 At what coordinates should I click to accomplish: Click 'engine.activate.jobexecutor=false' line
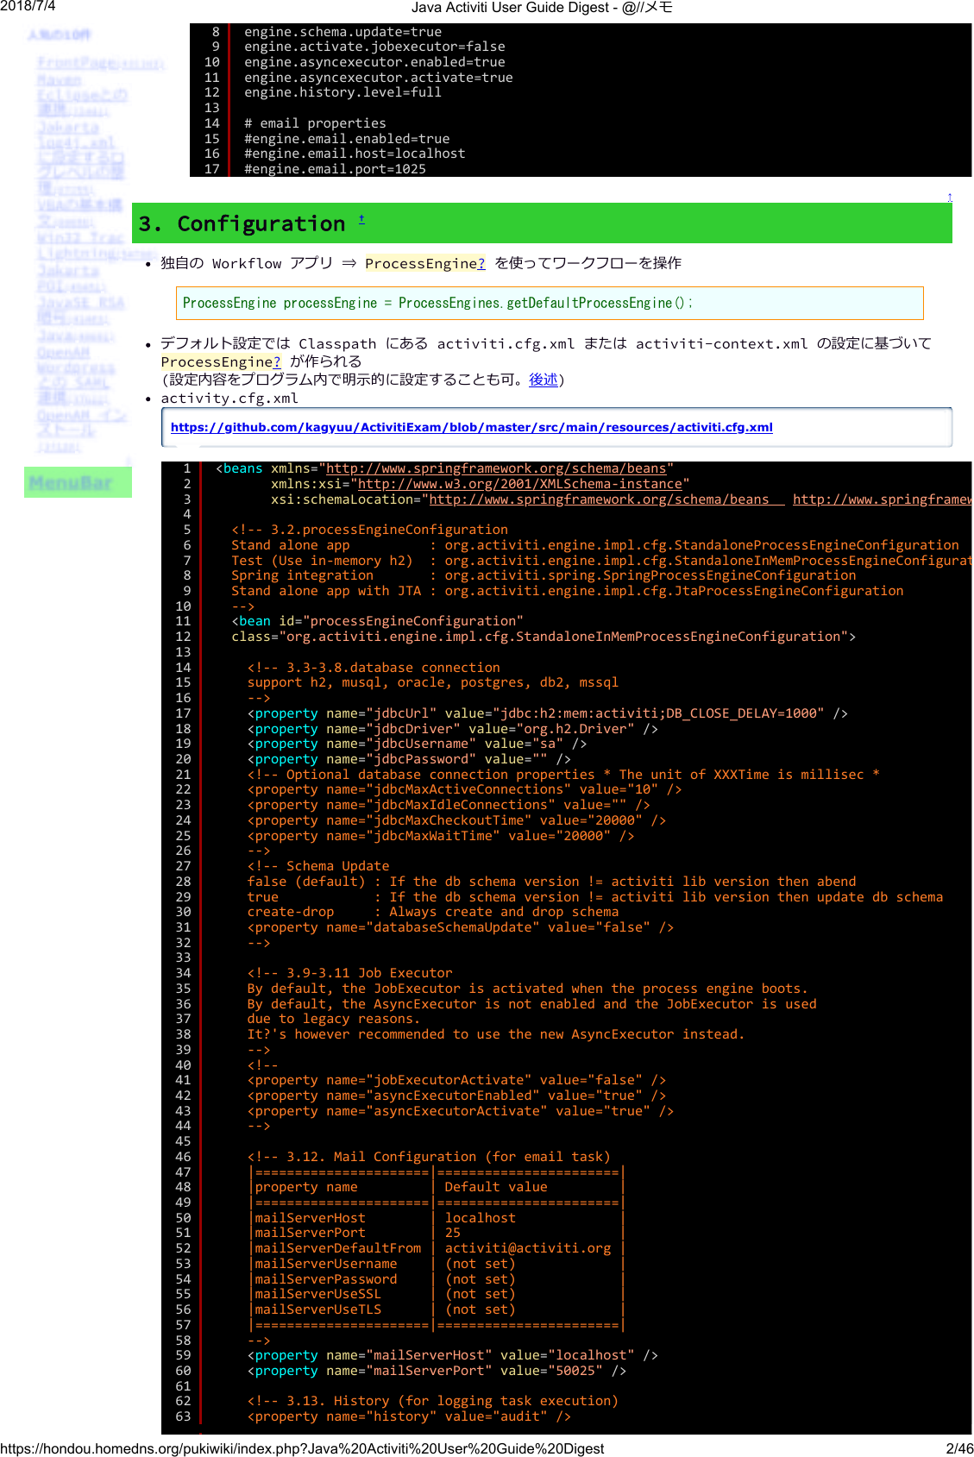[x=374, y=47]
